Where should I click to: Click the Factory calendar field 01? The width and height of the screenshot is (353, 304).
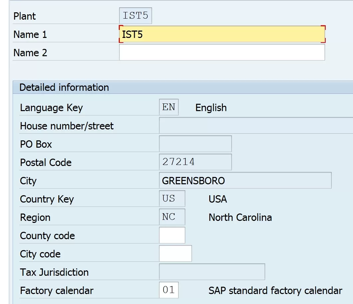[169, 290]
